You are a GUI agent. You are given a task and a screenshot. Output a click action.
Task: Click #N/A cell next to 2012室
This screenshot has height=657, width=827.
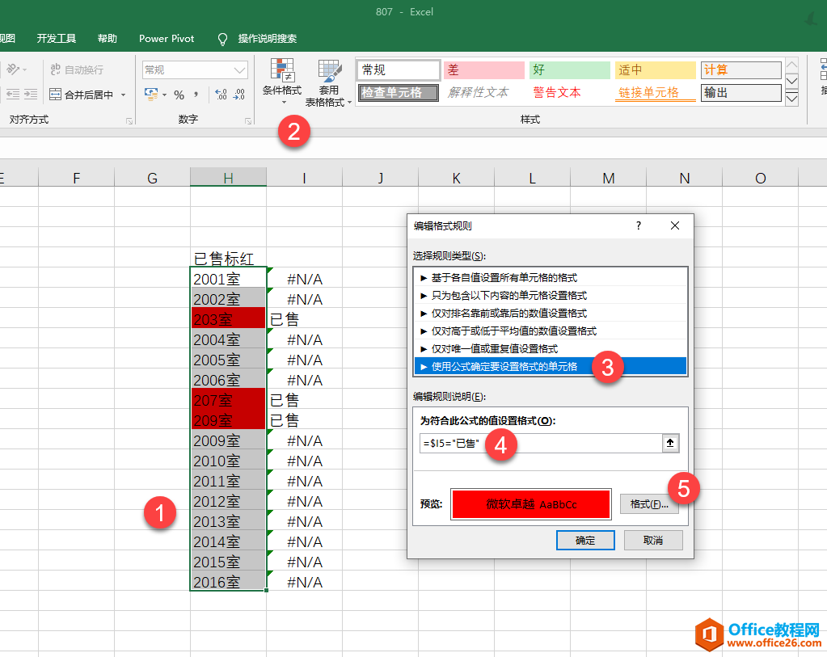(x=304, y=501)
